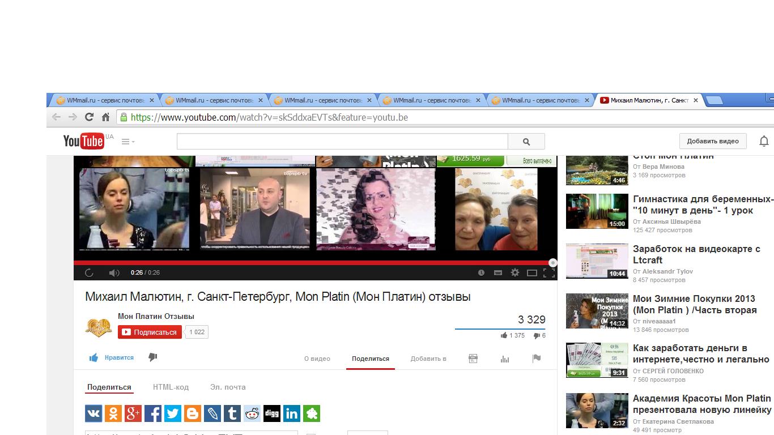This screenshot has height=435, width=774.
Task: Report the video with flag icon
Action: (x=537, y=359)
